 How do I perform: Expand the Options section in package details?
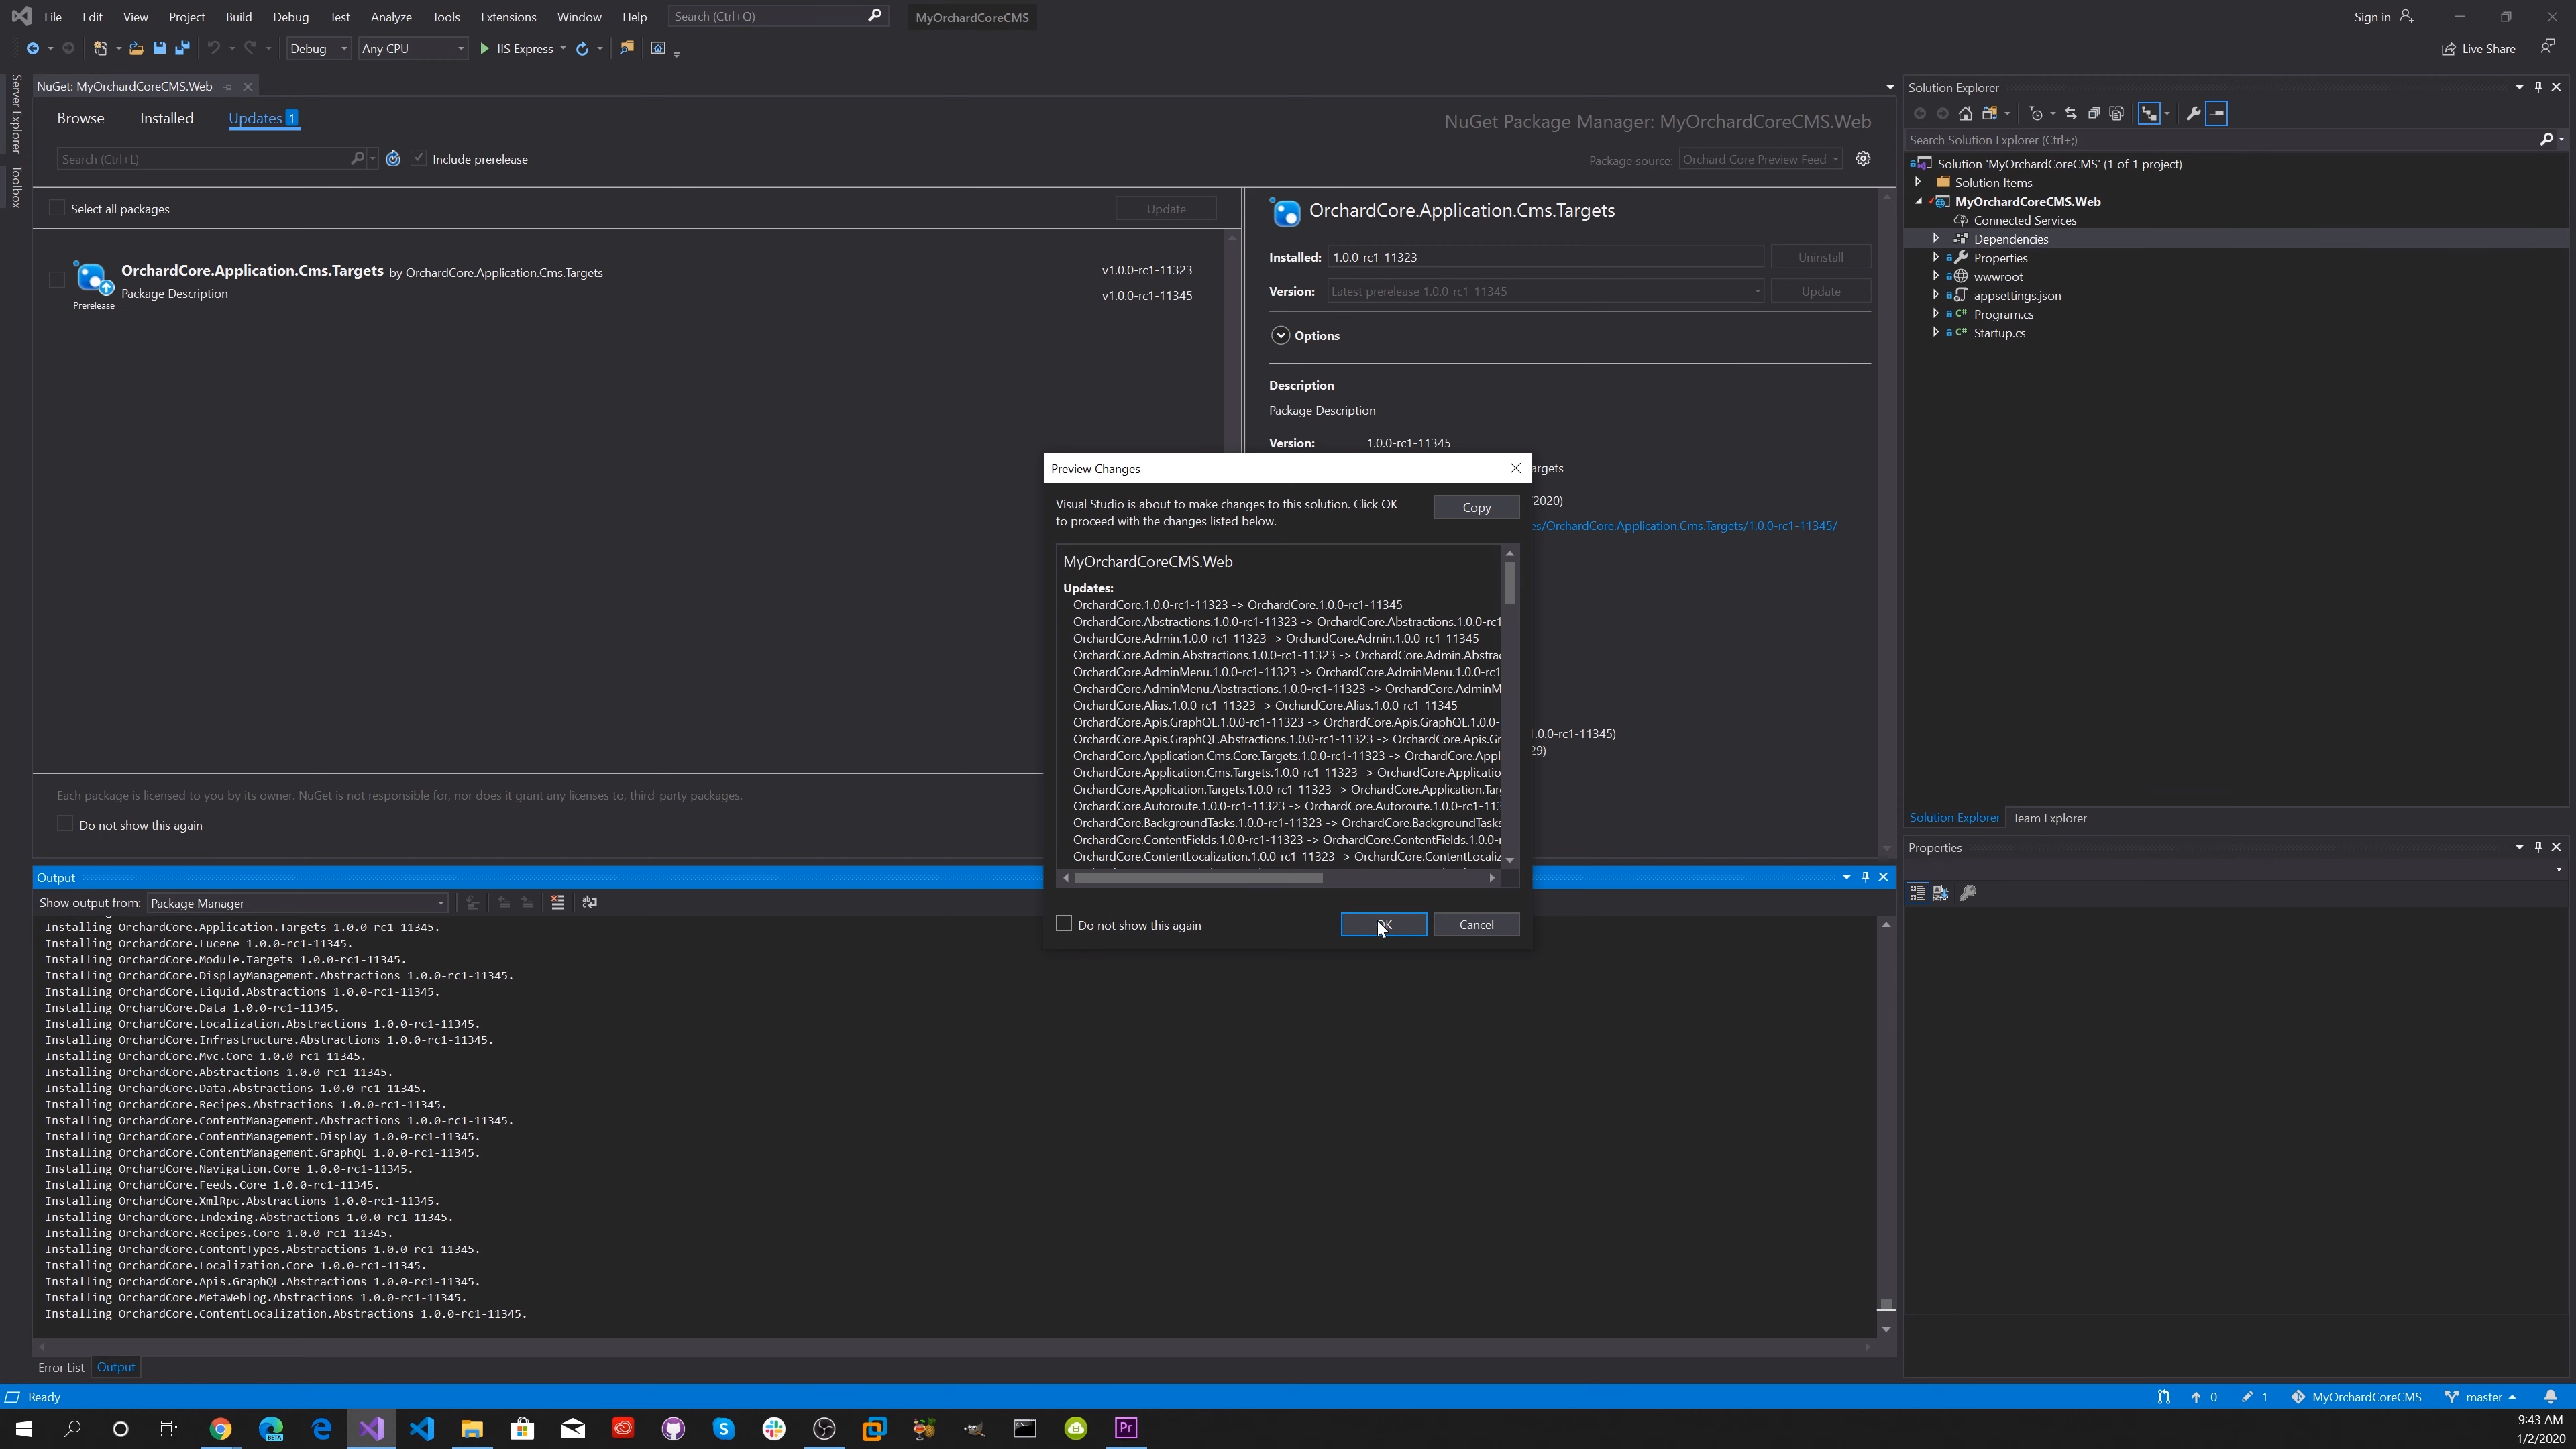[1281, 336]
